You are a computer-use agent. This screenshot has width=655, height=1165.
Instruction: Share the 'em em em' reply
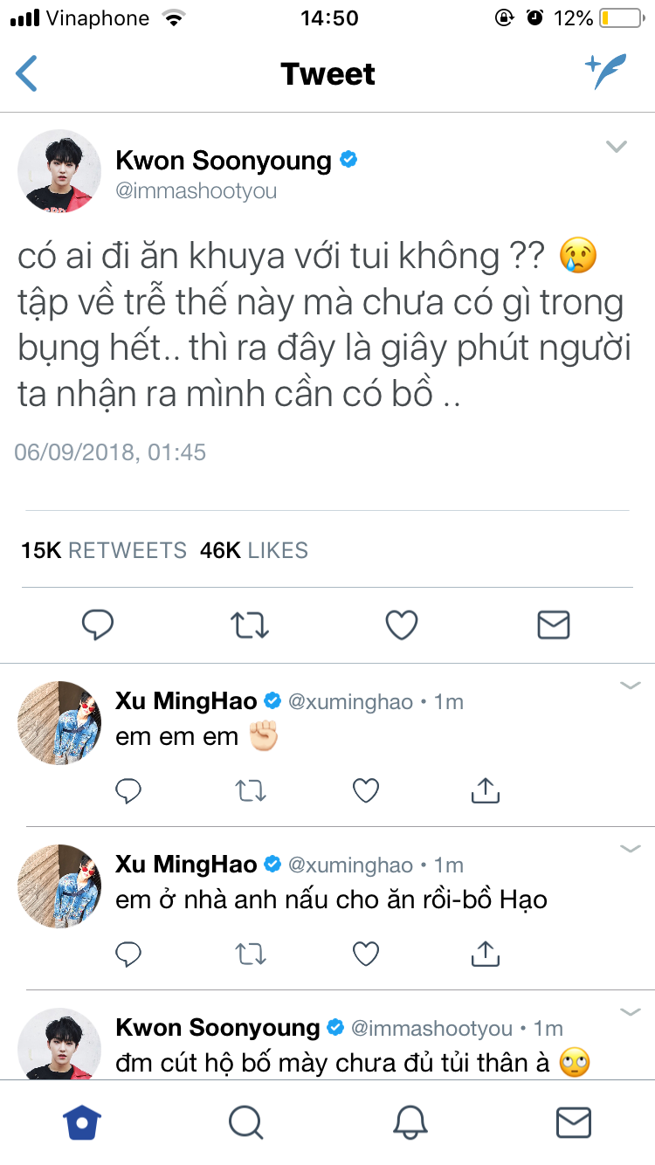click(485, 790)
